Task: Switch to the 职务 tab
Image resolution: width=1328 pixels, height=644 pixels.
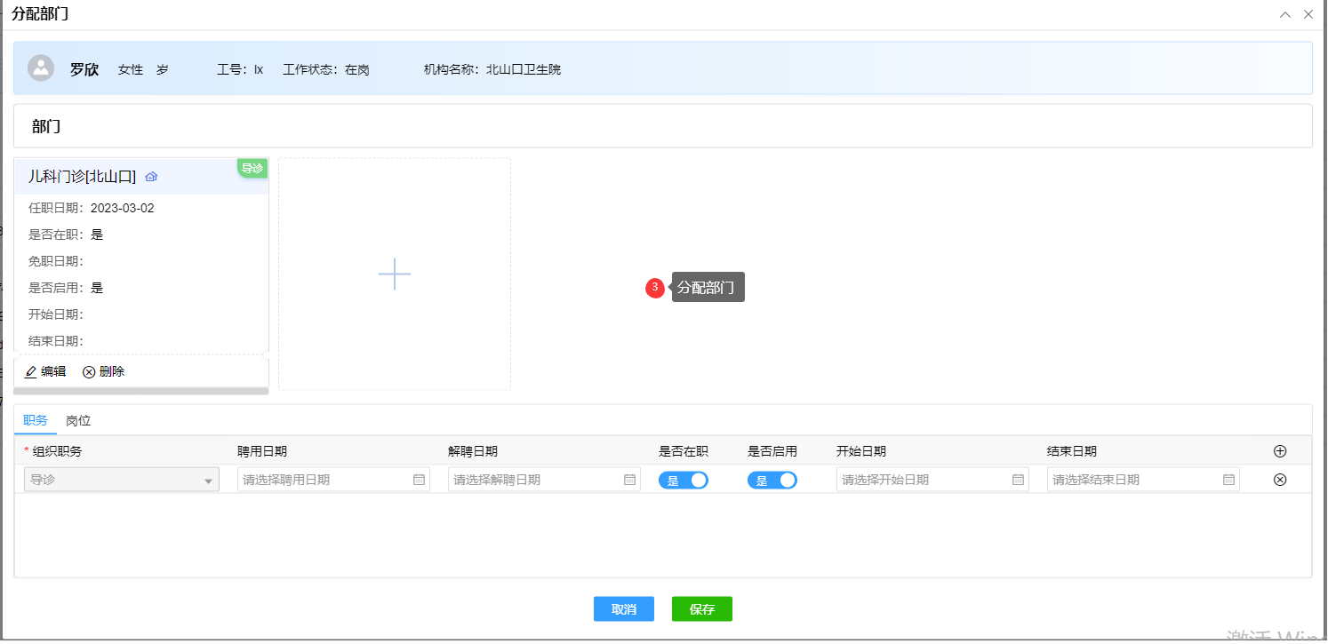Action: coord(36,420)
